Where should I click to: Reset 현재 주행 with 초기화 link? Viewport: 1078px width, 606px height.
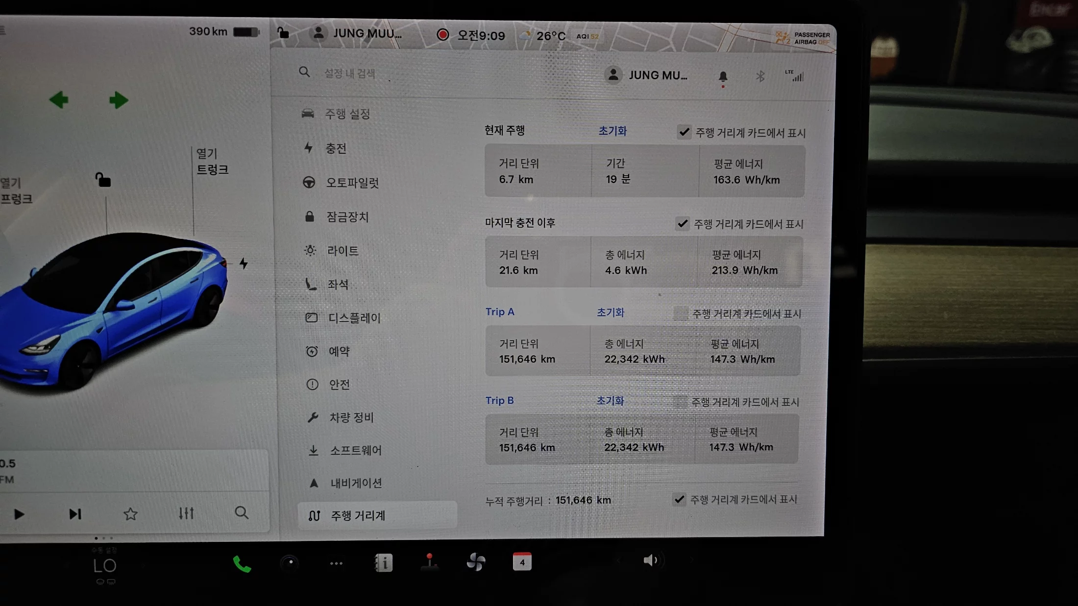612,131
